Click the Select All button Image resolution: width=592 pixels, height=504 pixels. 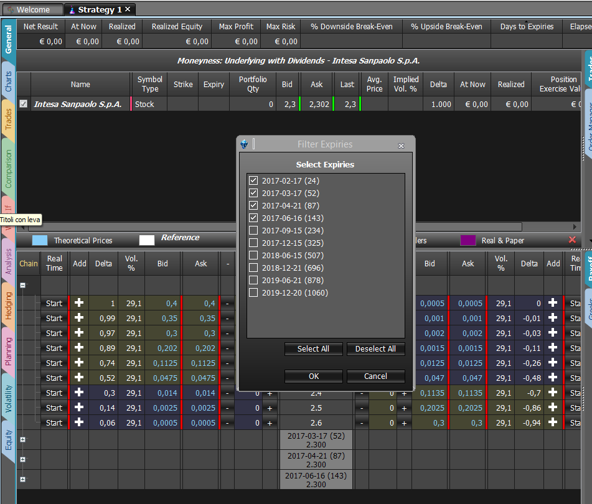[313, 348]
